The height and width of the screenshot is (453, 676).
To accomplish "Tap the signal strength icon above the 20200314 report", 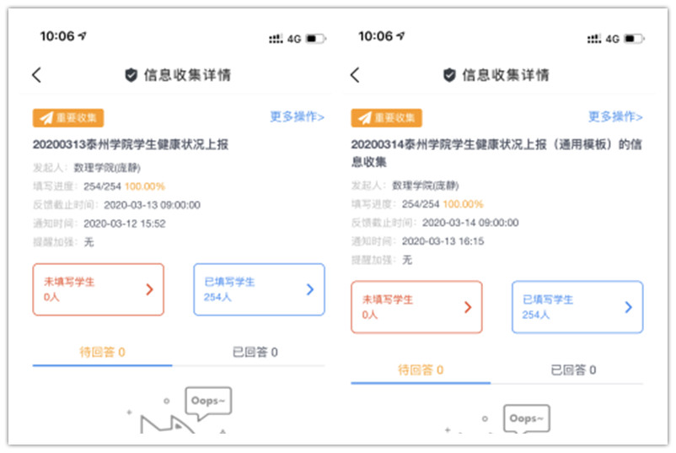I will (595, 39).
